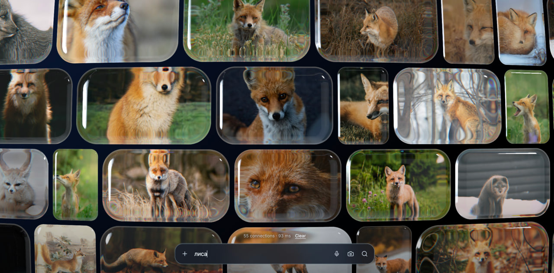Open image search via the camera icon
Screen dimensions: 554x273
pos(351,254)
